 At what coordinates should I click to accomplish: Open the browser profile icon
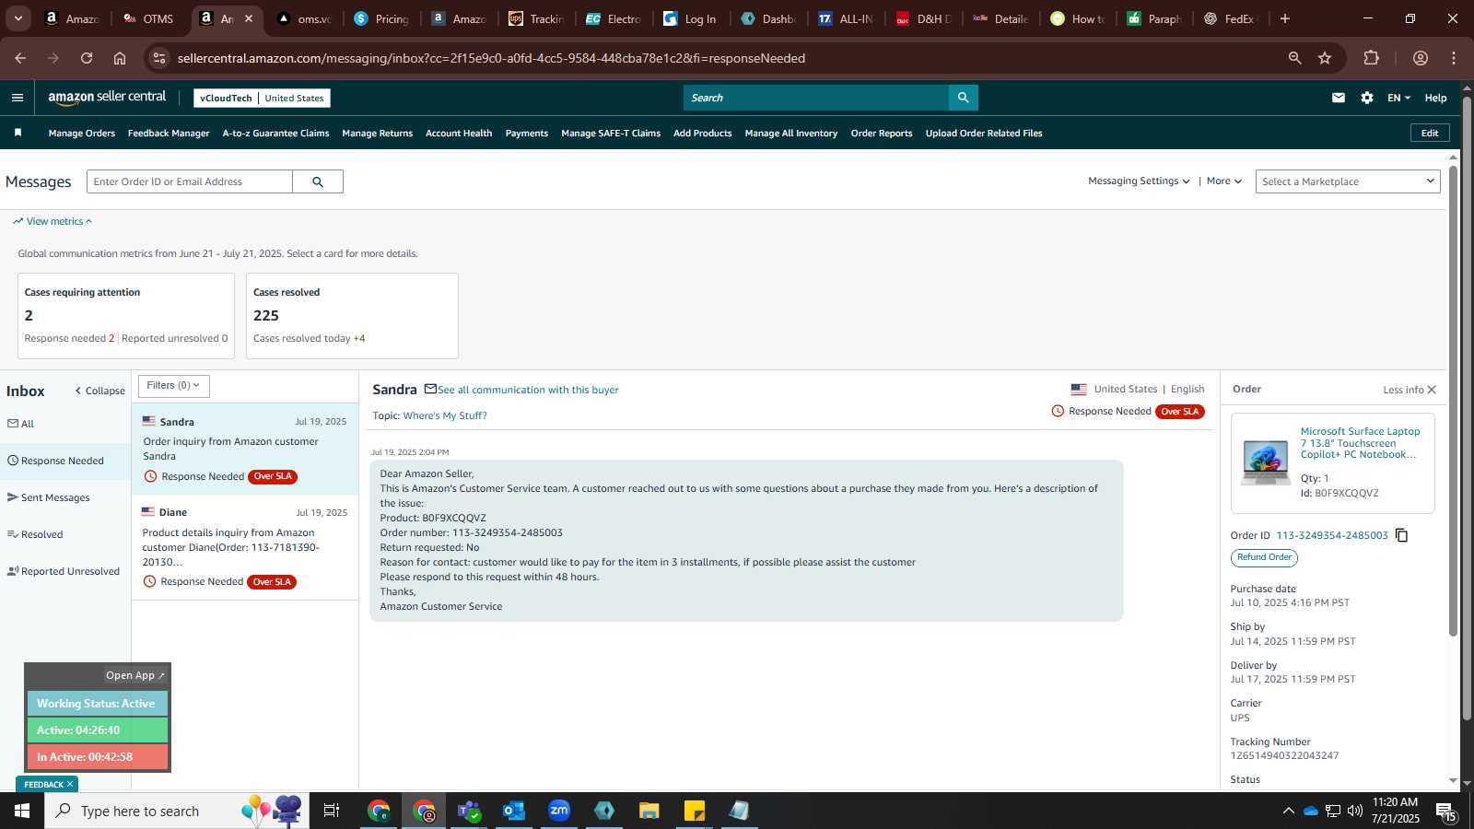[1421, 58]
